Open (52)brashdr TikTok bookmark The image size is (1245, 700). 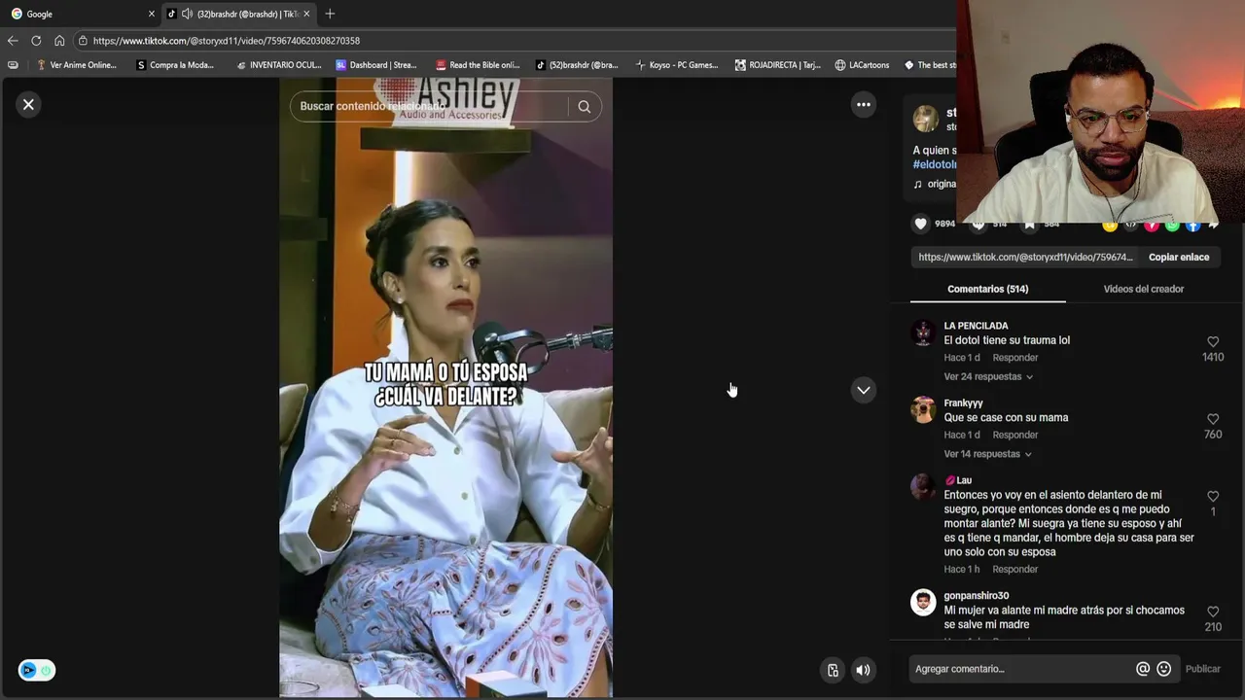coord(577,65)
